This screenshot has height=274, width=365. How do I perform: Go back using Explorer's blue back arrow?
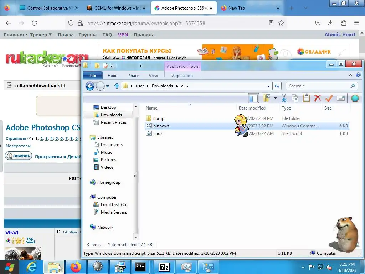pyautogui.click(x=90, y=86)
